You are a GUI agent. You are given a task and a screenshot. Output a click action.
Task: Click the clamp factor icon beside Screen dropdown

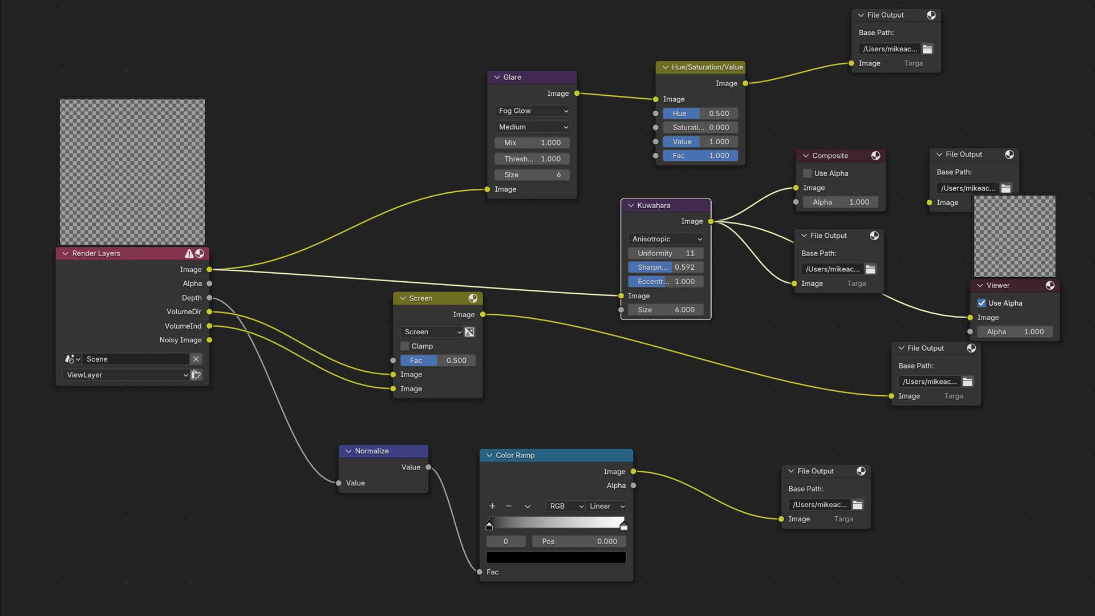click(469, 332)
